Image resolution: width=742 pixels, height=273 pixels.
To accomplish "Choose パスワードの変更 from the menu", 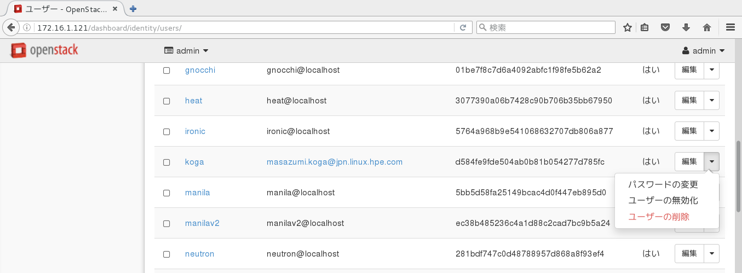I will (x=663, y=185).
